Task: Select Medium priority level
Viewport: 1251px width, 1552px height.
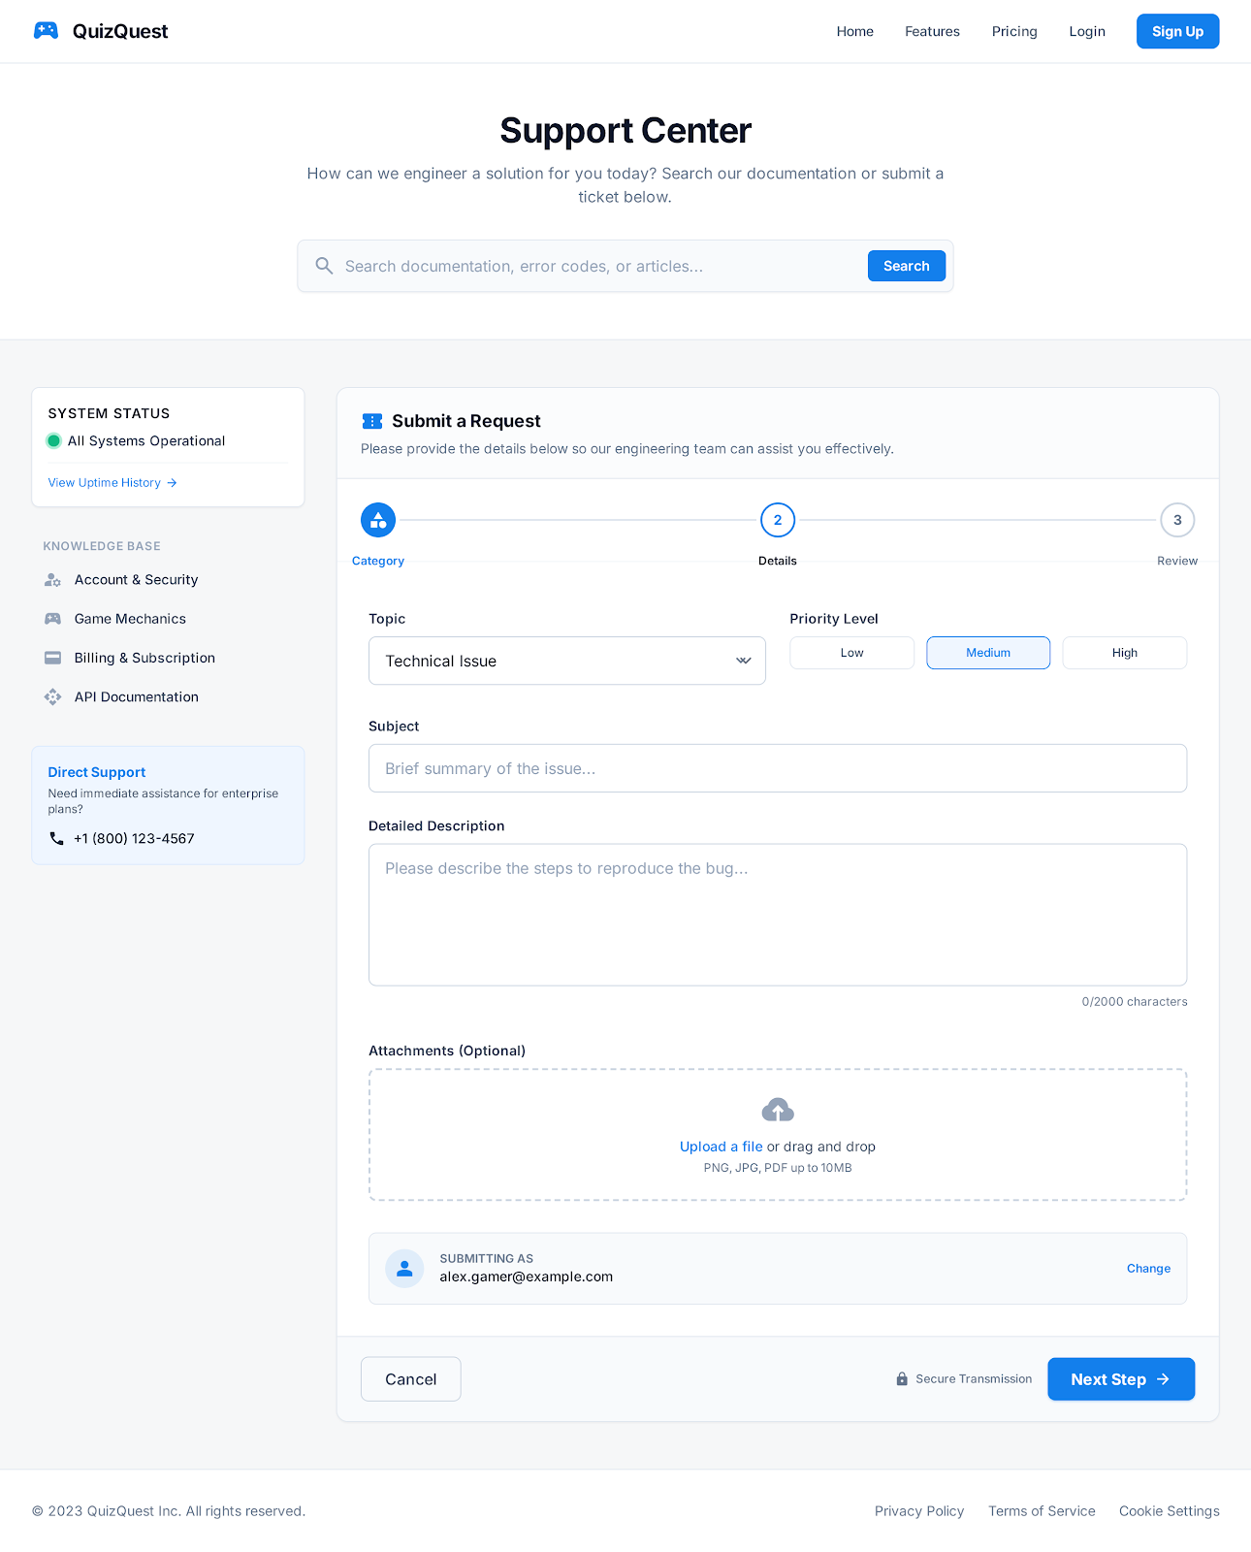Action: [x=988, y=653]
